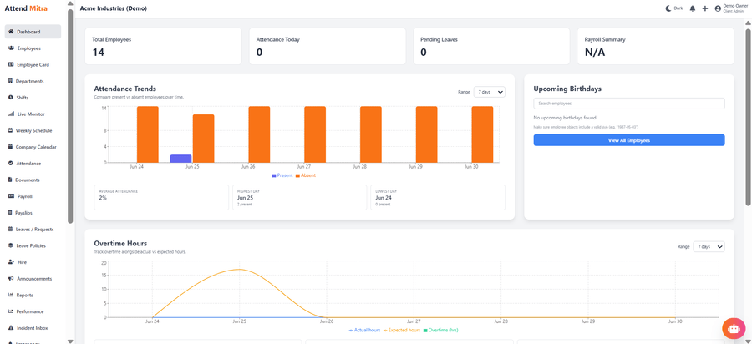Open the chatbot robot assistant button
Image resolution: width=752 pixels, height=344 pixels.
[x=734, y=329]
